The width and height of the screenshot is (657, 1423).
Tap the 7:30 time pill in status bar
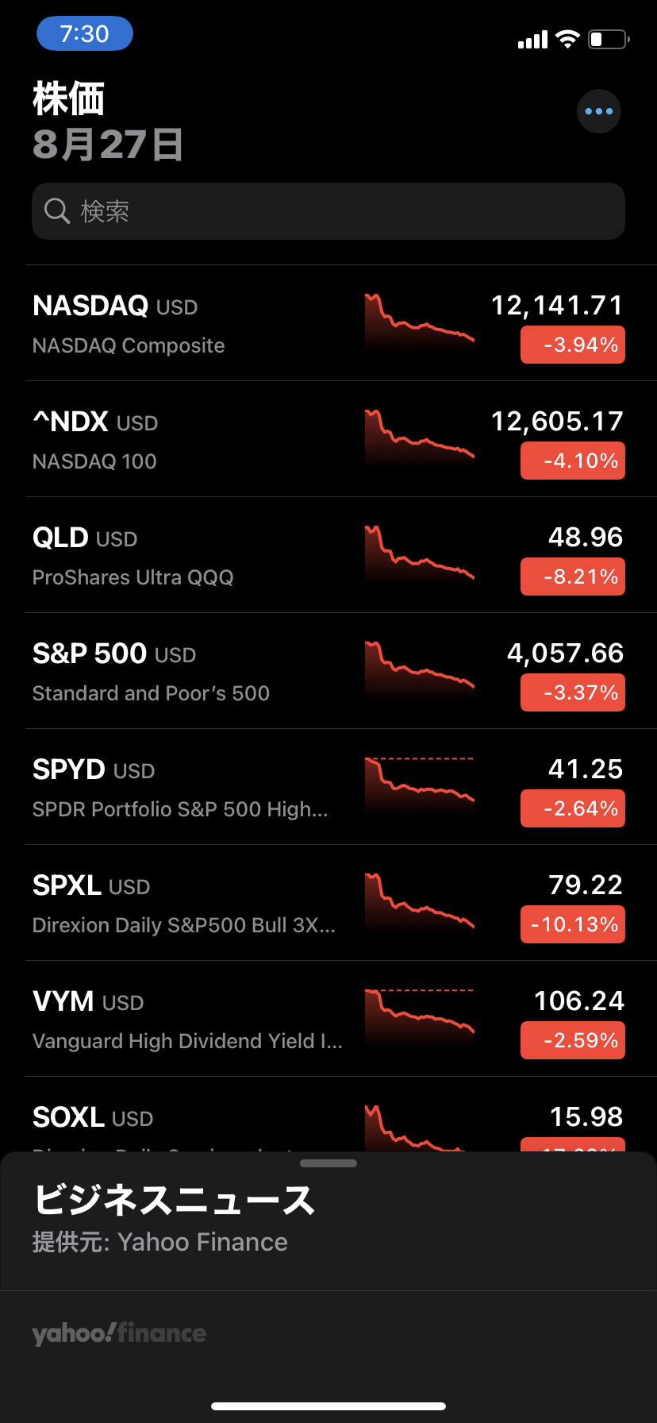(85, 34)
